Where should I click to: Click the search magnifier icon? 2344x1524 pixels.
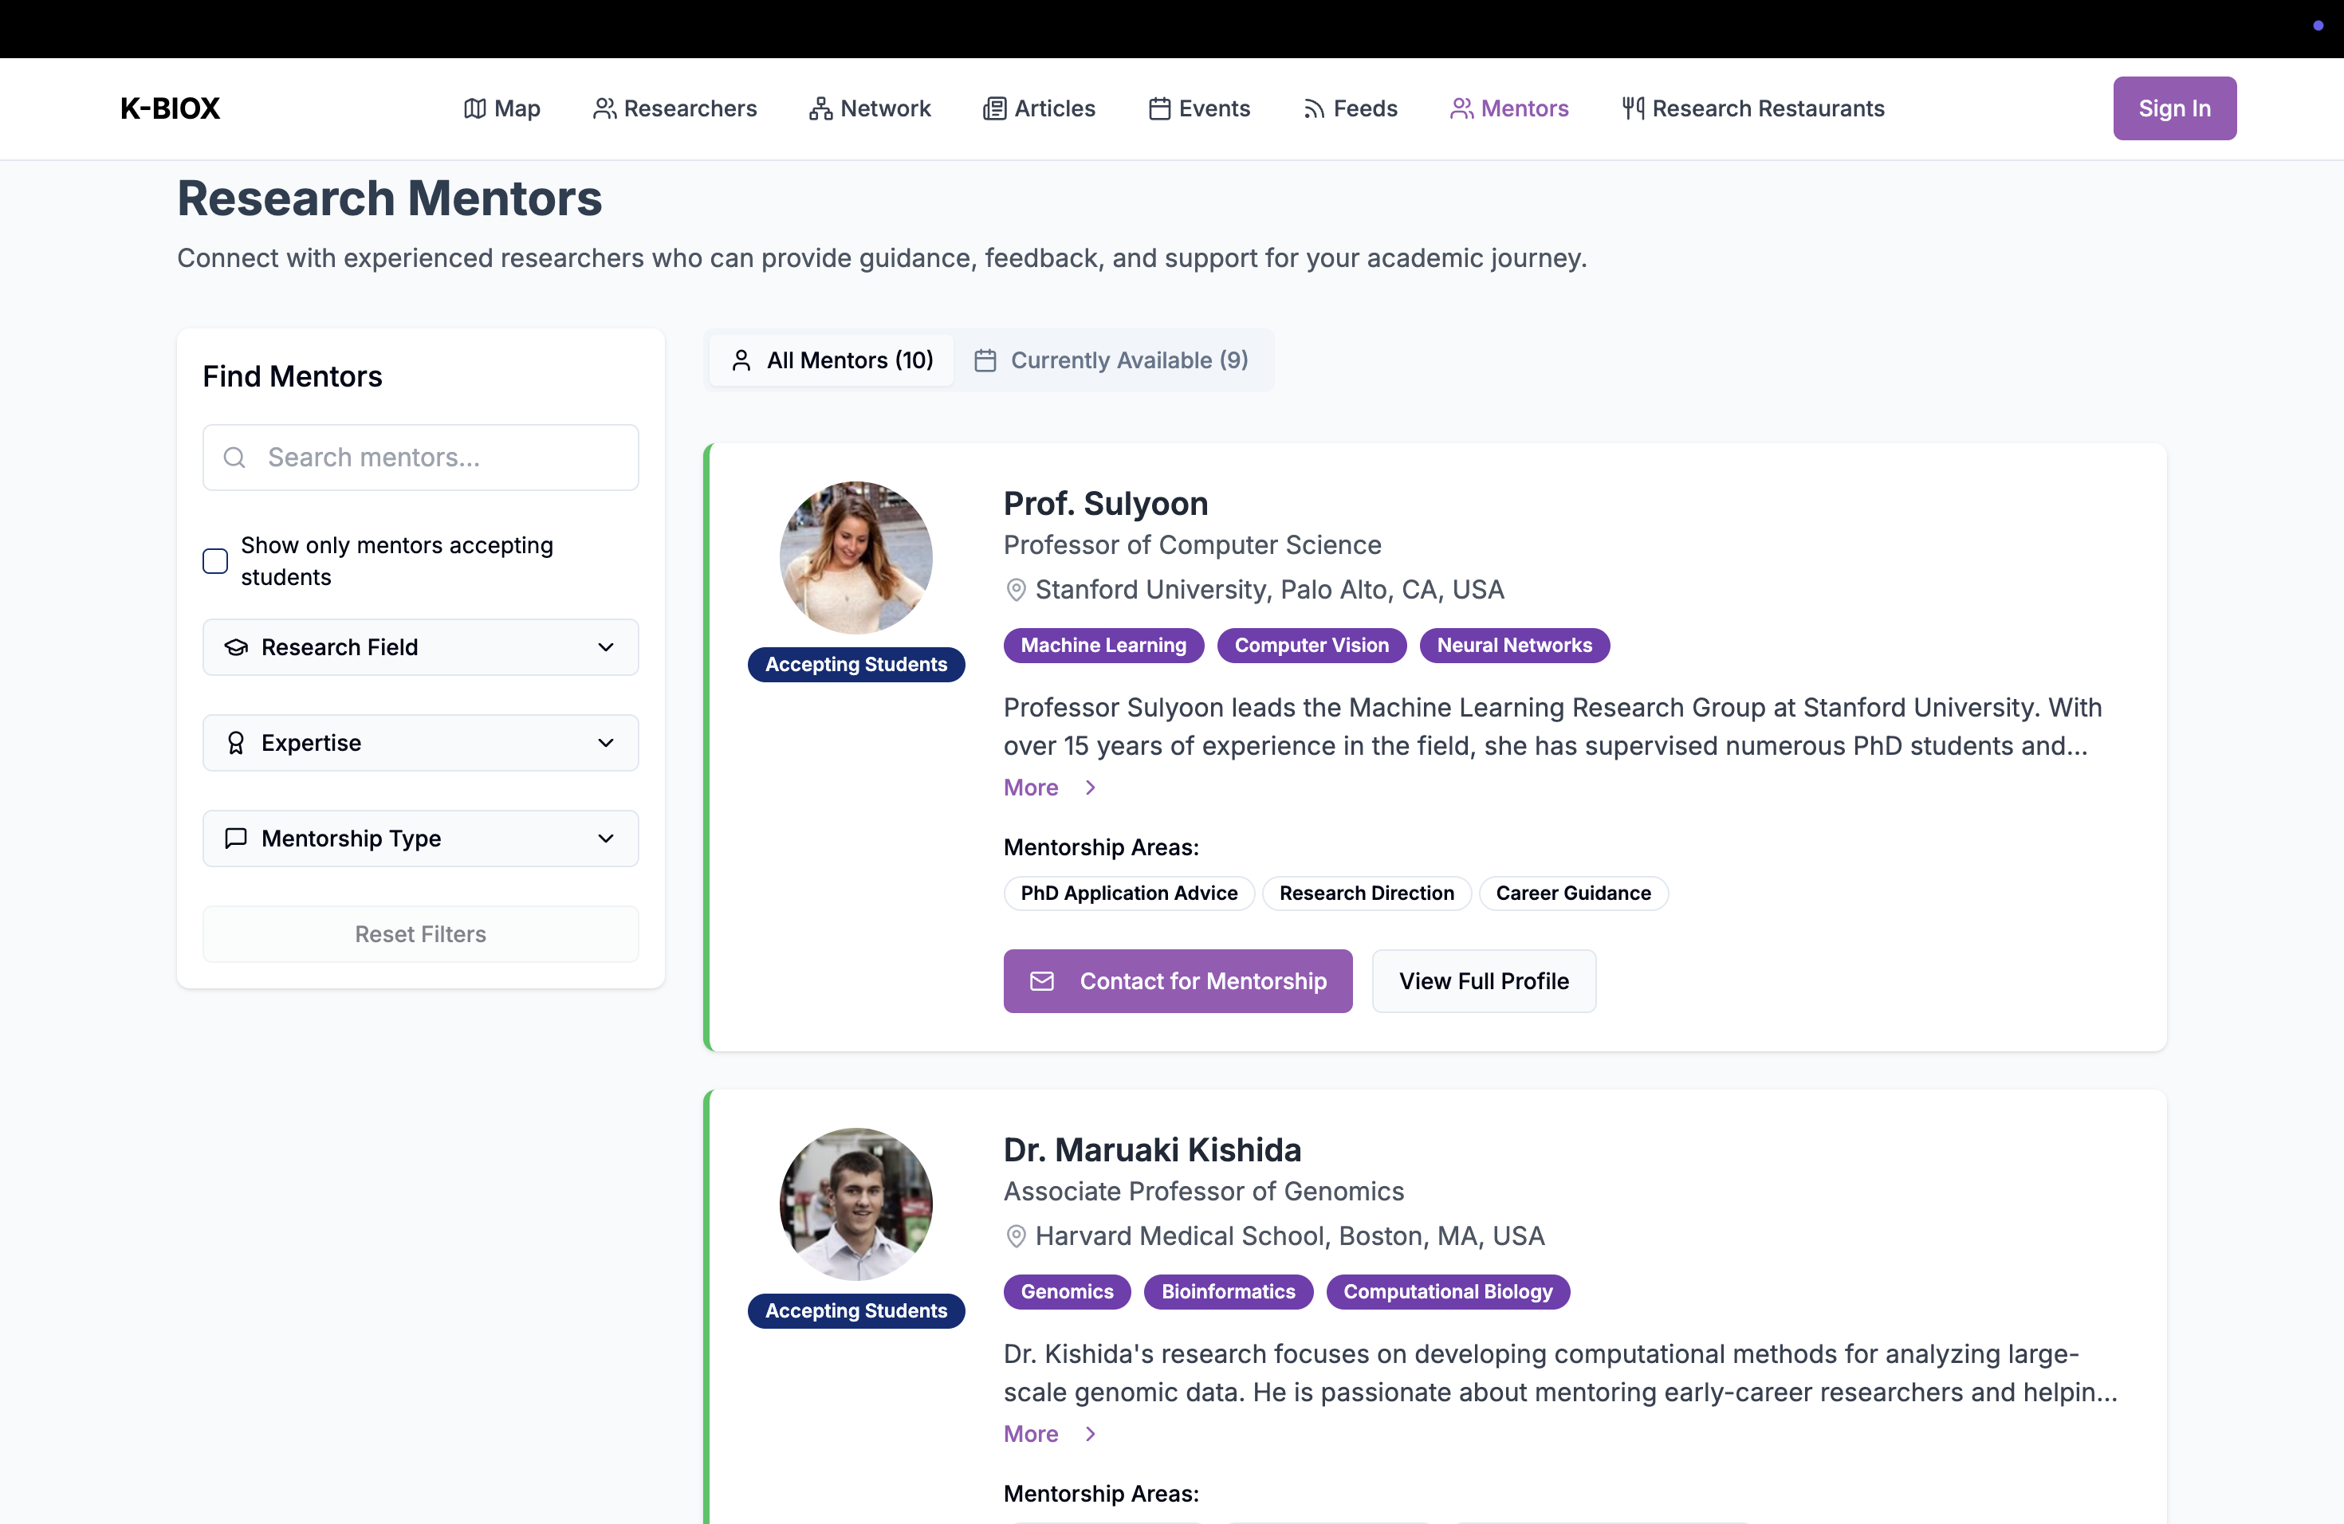[234, 458]
